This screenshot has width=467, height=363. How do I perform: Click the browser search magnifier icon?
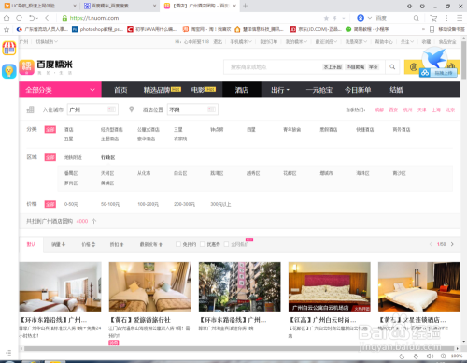coord(417,18)
